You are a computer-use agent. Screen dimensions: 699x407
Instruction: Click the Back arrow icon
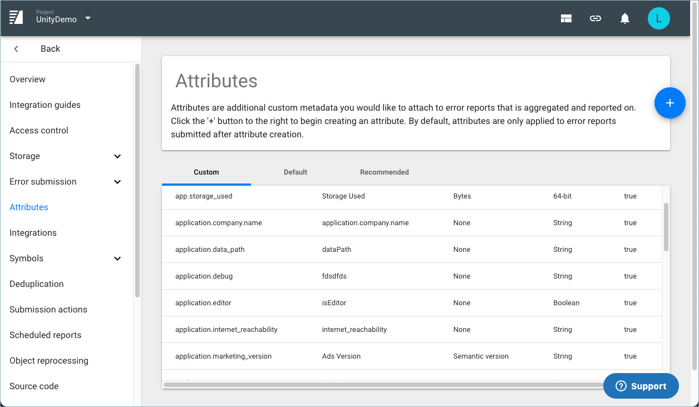click(x=16, y=49)
